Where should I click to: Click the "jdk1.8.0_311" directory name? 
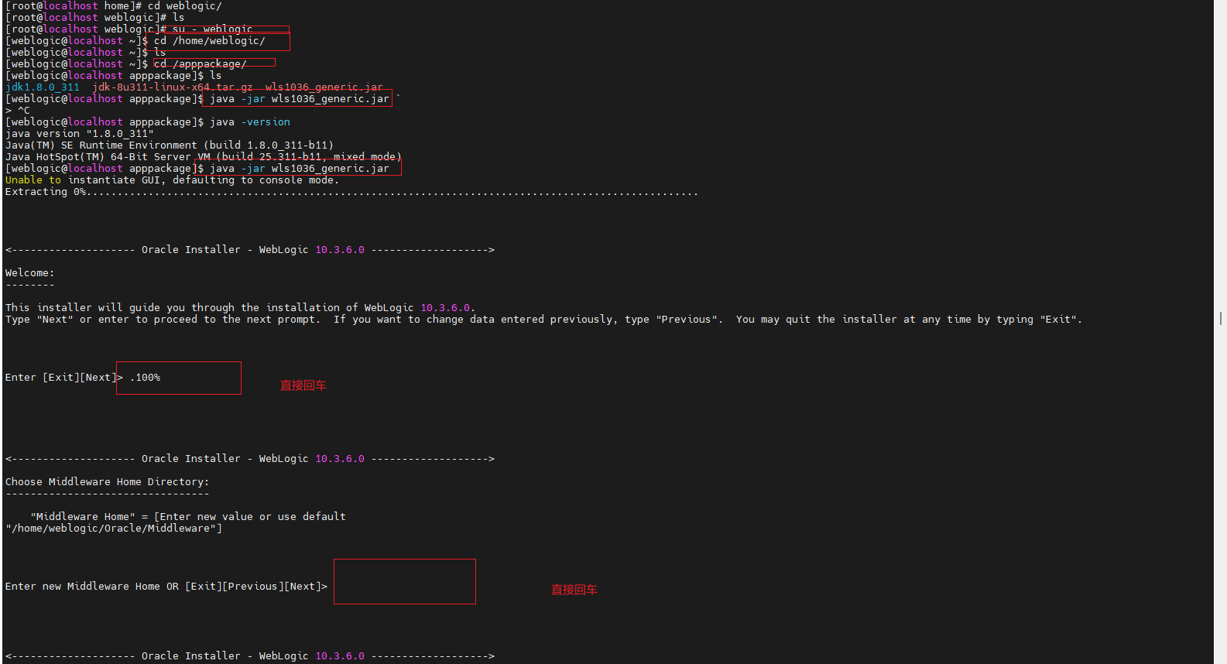click(43, 87)
